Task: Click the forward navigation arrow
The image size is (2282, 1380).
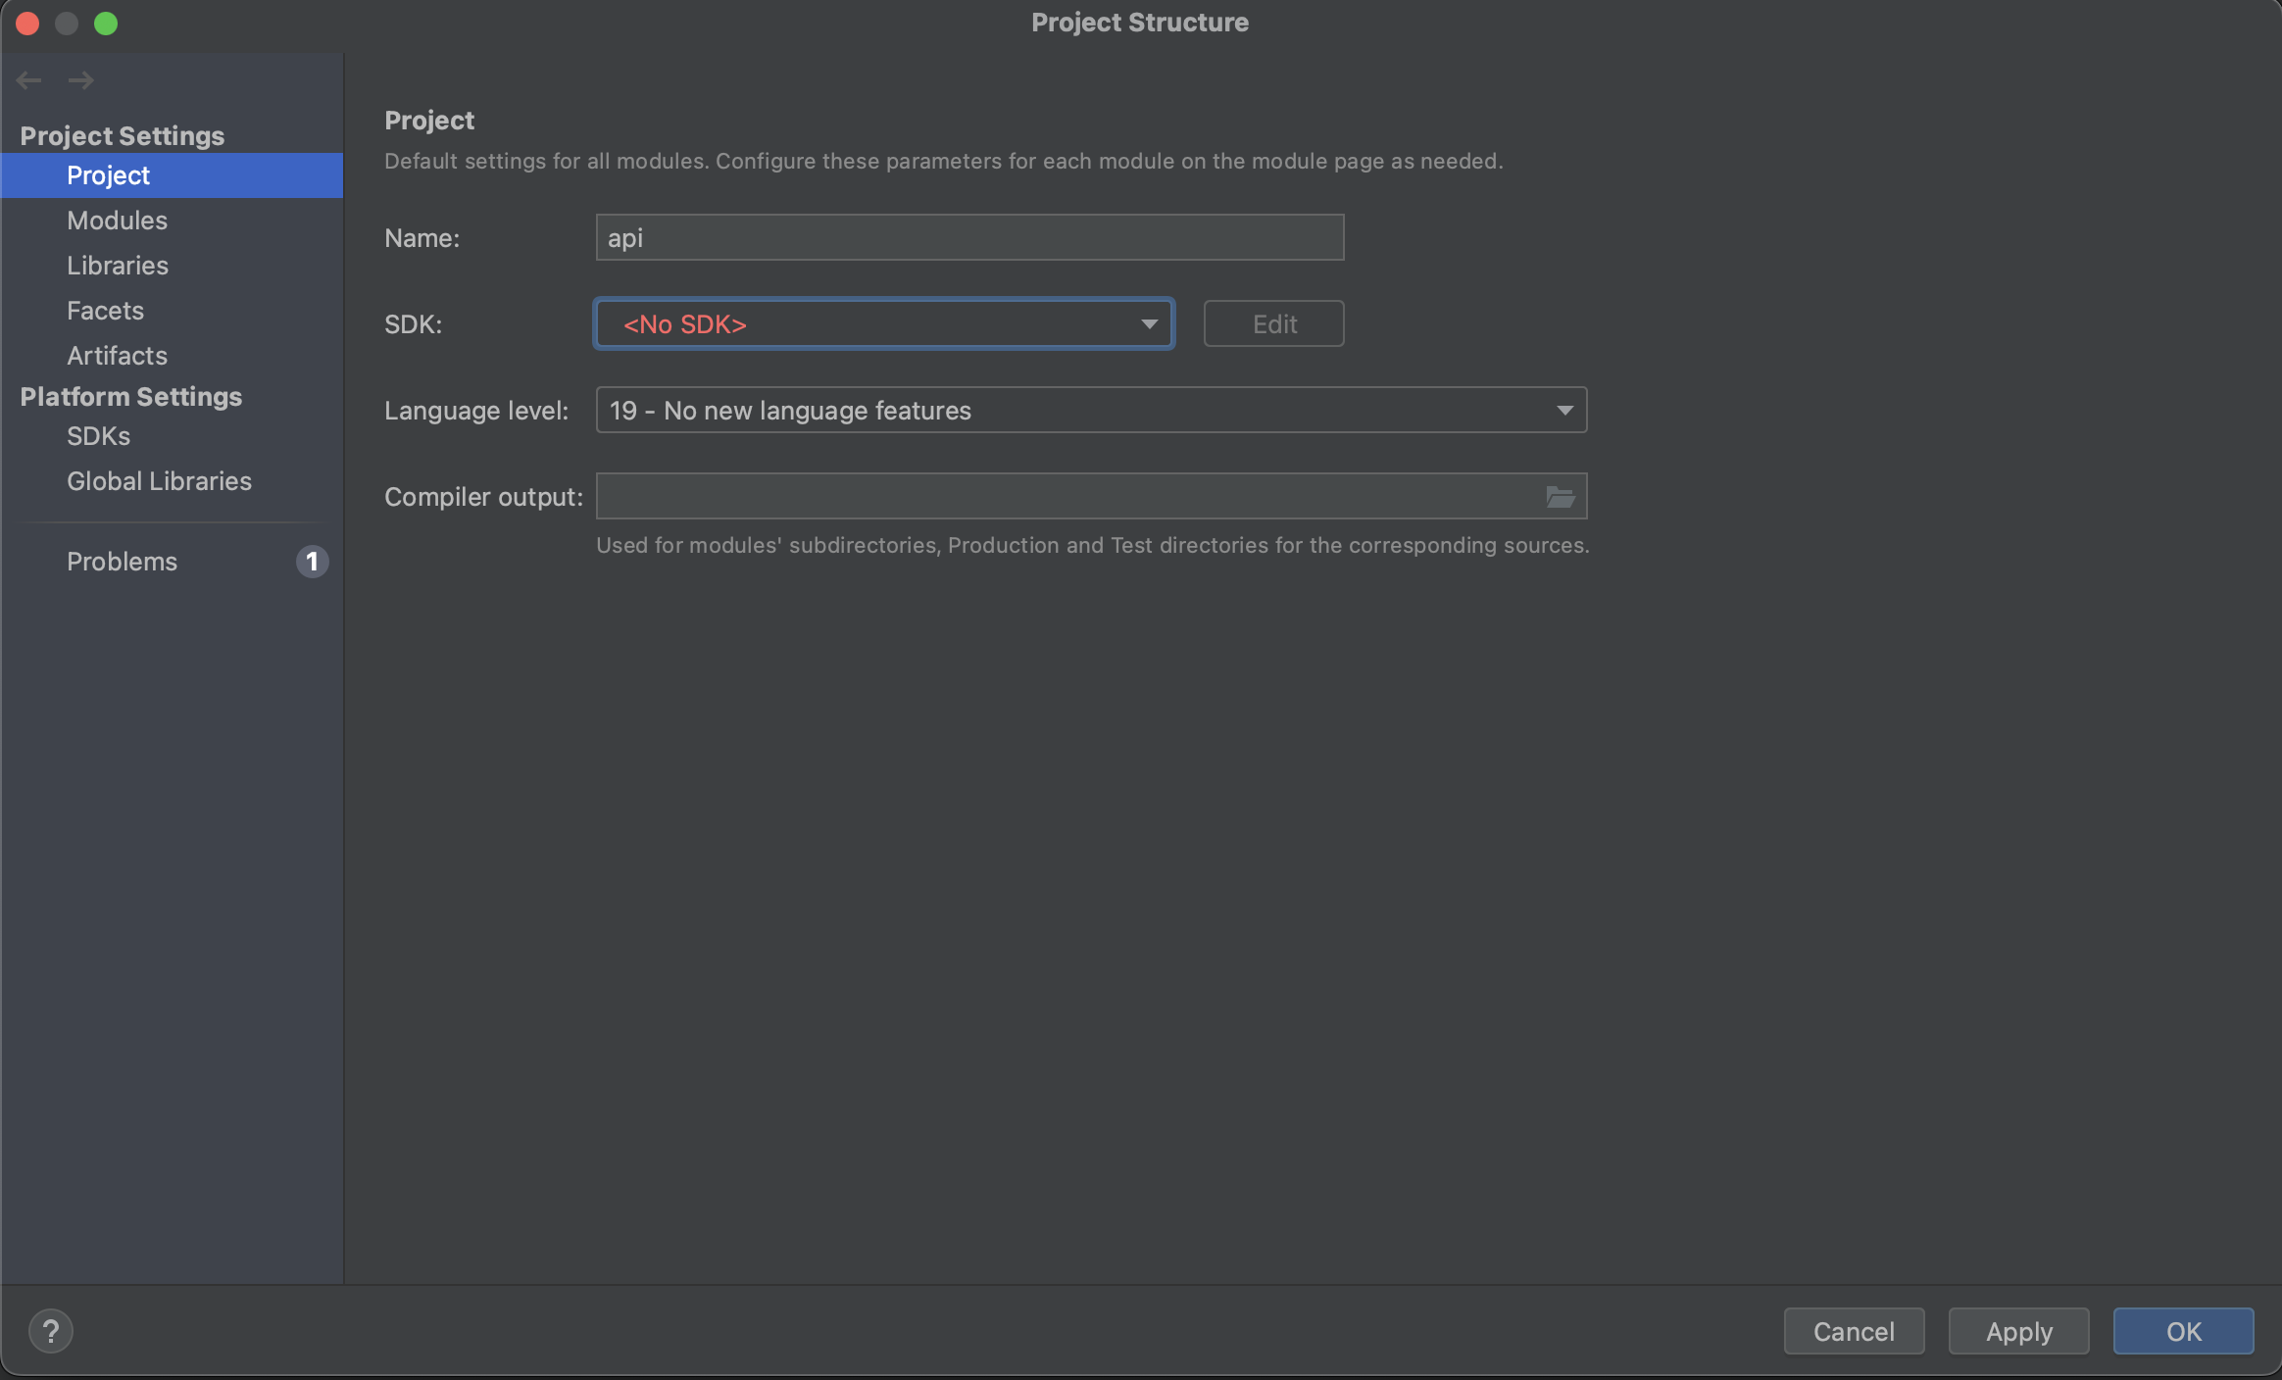Action: [x=81, y=80]
